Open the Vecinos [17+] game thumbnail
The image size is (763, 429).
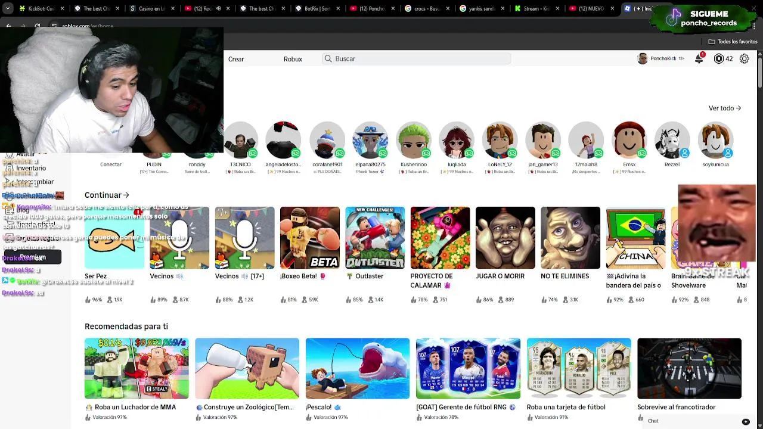[244, 238]
